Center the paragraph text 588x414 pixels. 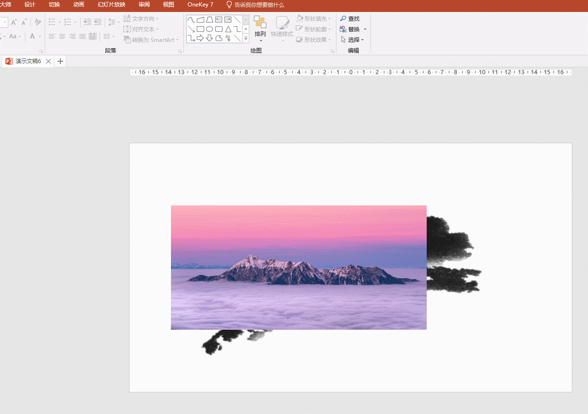(x=62, y=36)
